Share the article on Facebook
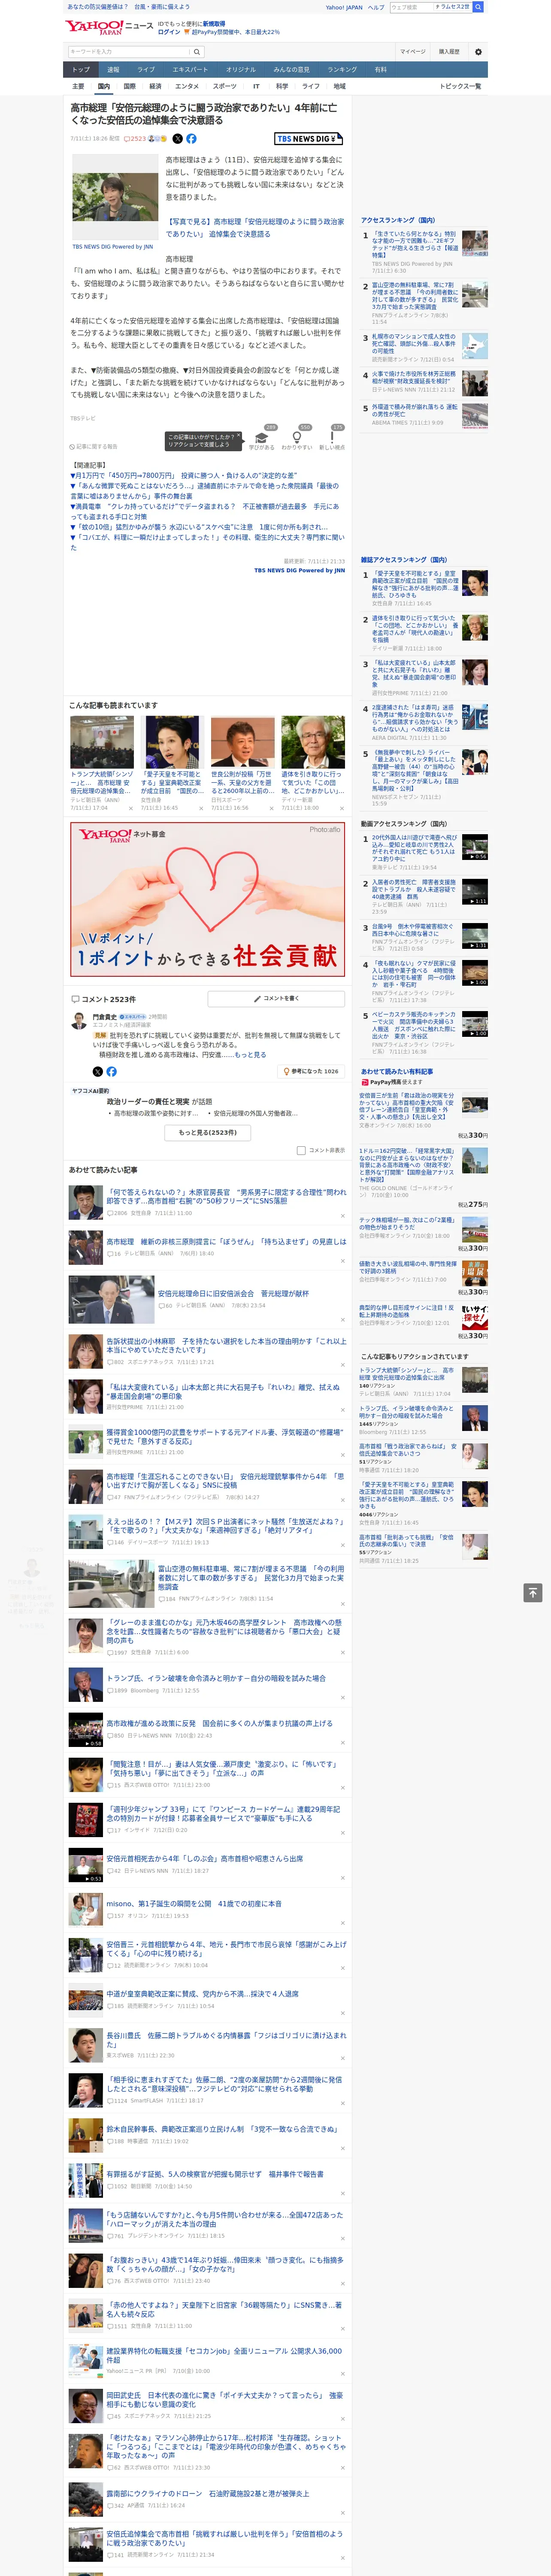Viewport: 551px width, 2576px height. 191,139
